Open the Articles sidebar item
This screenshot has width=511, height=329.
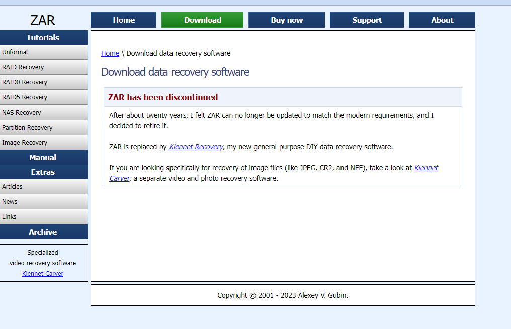[44, 187]
